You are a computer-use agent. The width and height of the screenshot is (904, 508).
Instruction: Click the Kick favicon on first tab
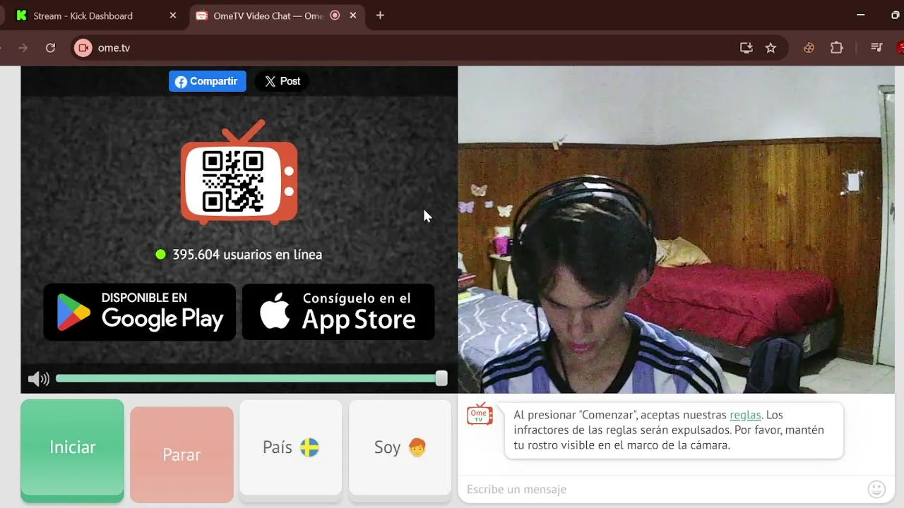[21, 16]
